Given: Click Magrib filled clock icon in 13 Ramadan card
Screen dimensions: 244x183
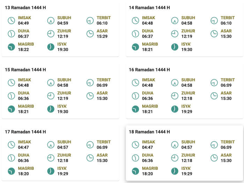Looking at the screenshot, I should pos(12,47).
